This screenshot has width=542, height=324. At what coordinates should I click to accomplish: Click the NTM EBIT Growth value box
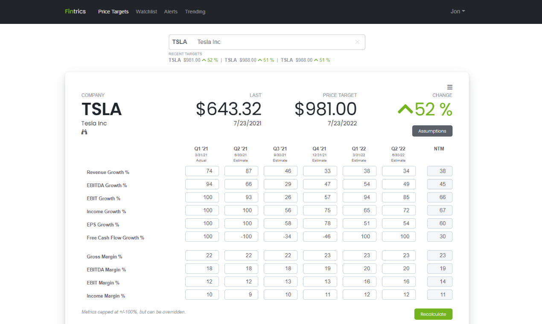[440, 197]
